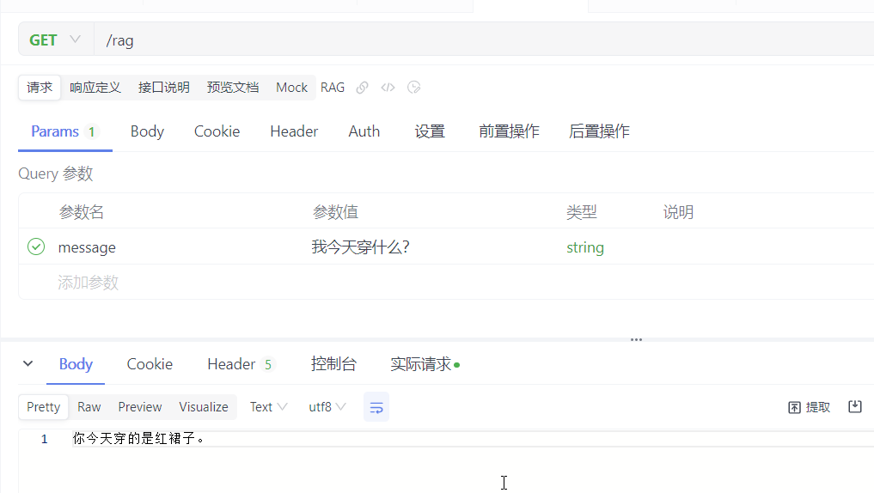Open the 后置操作 tab
This screenshot has width=874, height=493.
[x=599, y=131]
